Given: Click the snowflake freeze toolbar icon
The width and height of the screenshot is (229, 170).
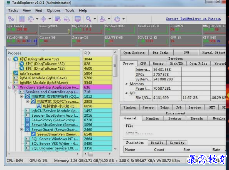Looking at the screenshot, I should (43, 19).
